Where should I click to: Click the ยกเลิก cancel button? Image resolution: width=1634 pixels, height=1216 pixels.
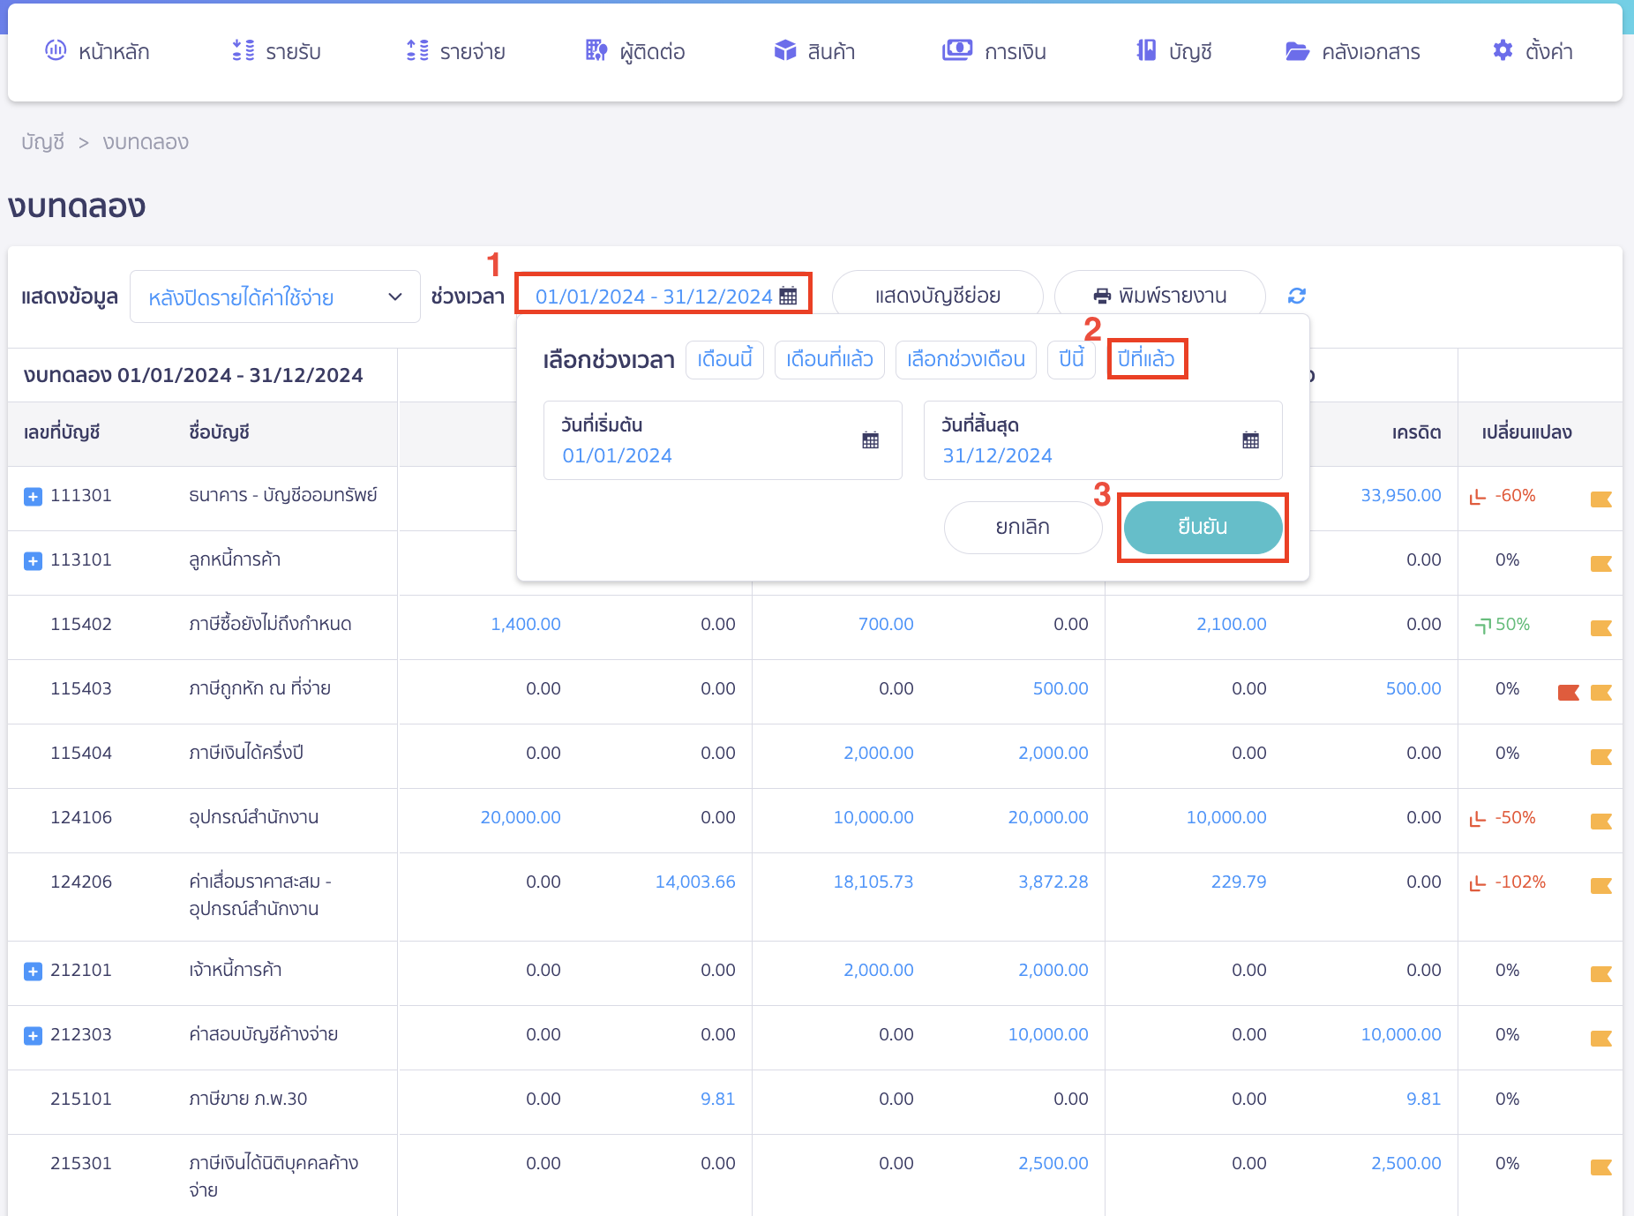click(x=1022, y=527)
